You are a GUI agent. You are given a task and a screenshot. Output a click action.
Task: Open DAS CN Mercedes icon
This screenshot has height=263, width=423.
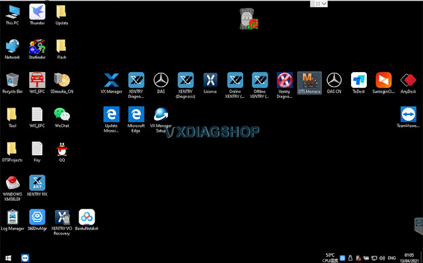coord(334,83)
